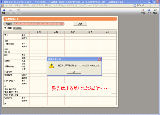
Task: Click the 対象外売上 row label
Action: point(9,72)
